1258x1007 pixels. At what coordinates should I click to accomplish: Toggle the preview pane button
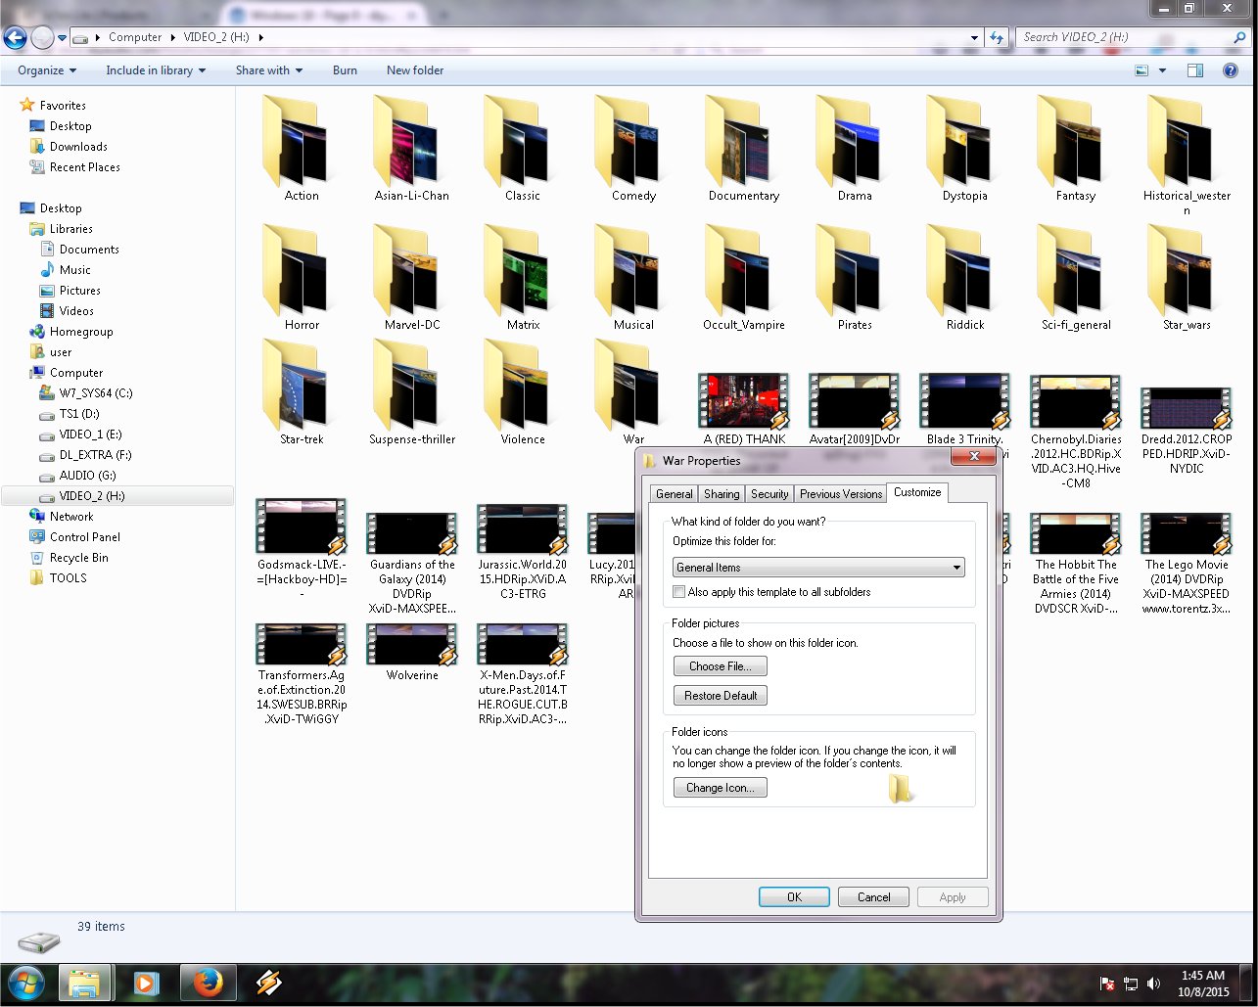click(x=1194, y=70)
